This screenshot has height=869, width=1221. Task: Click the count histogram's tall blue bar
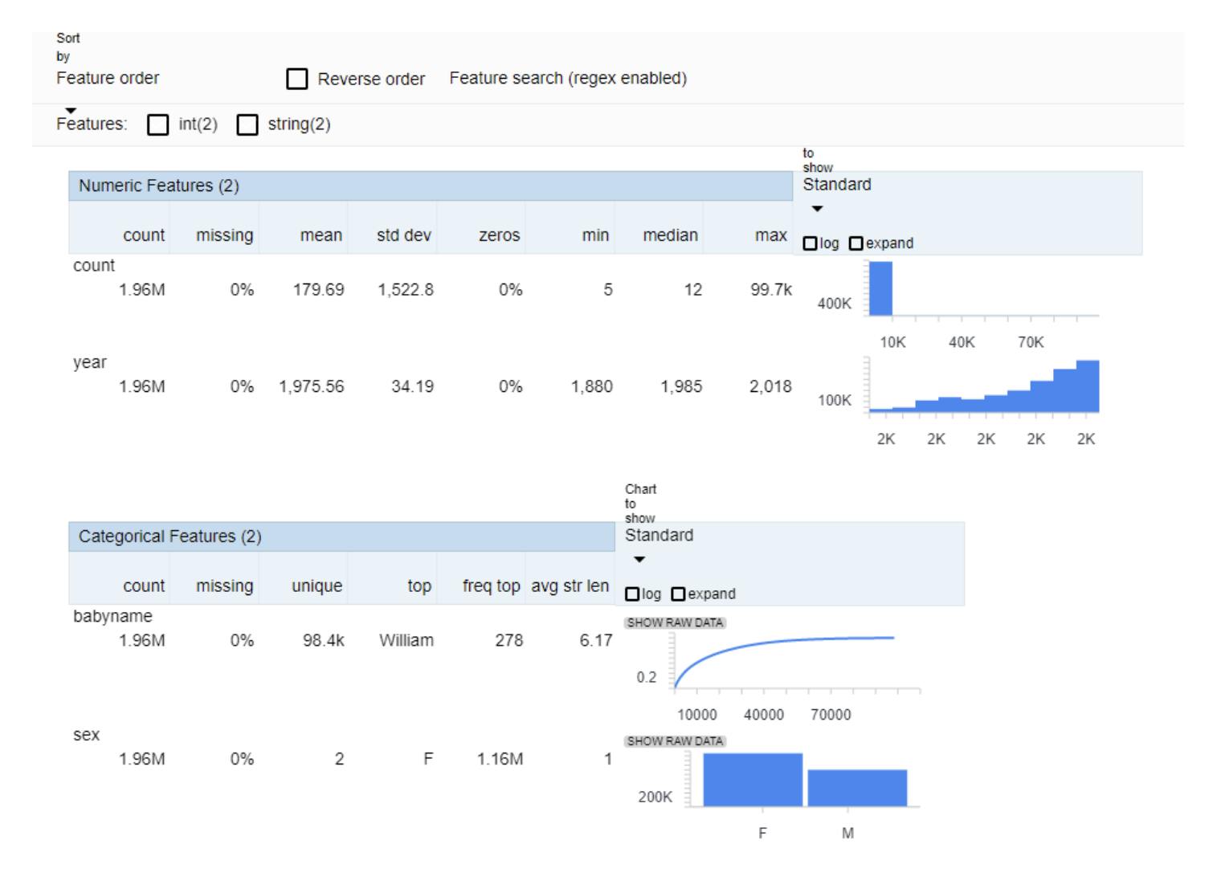880,288
